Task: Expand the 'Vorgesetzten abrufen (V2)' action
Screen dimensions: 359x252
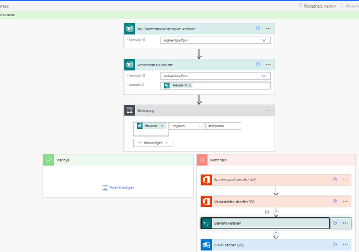Action: pos(276,202)
